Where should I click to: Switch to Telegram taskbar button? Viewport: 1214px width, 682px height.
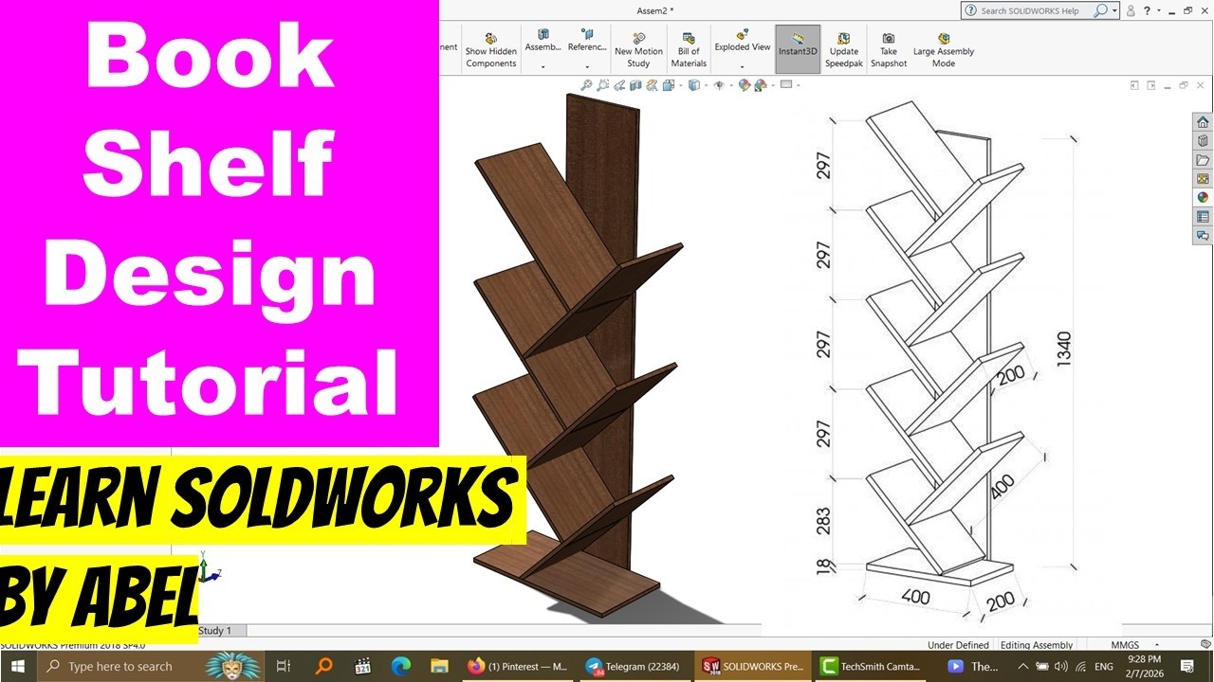pos(634,667)
